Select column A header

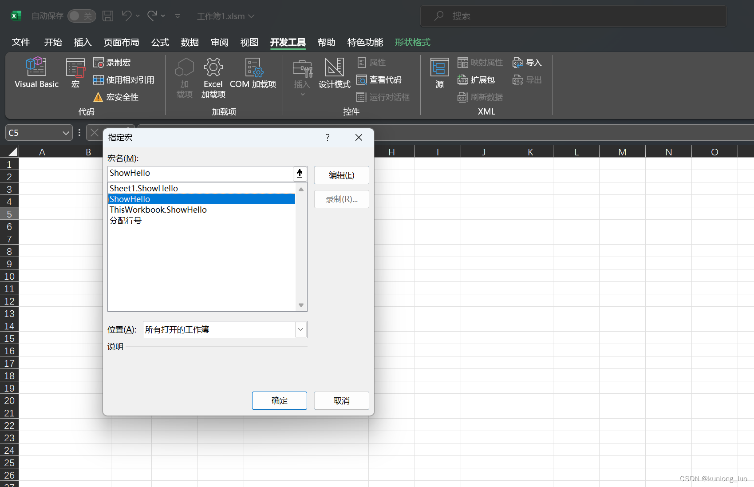click(42, 152)
